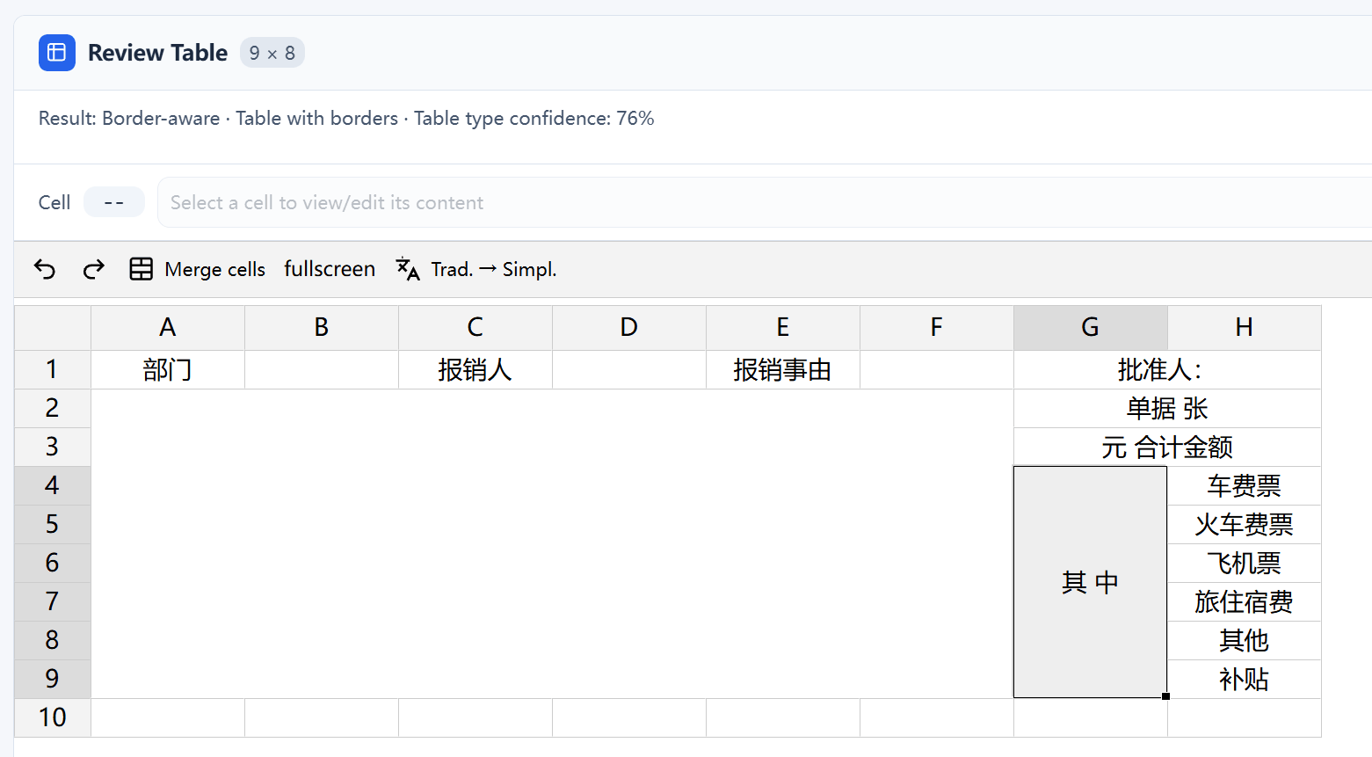
Task: Select empty cell D1
Action: tap(629, 370)
